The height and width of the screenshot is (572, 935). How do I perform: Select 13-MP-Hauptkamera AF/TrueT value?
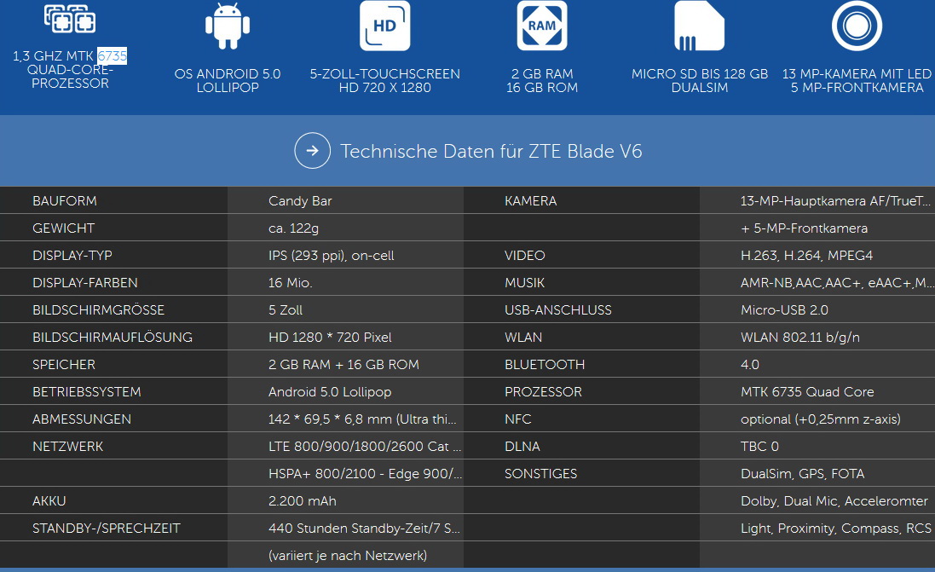point(834,201)
